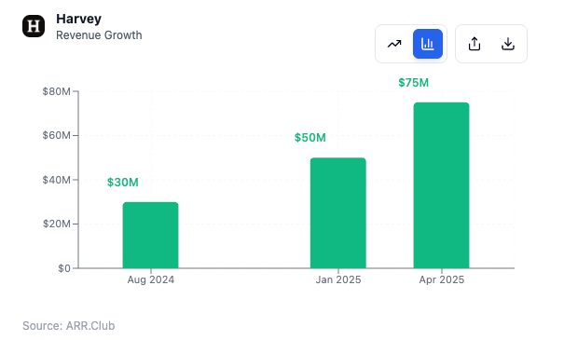
Task: Click the Jan 2025 axis label
Action: coord(338,279)
